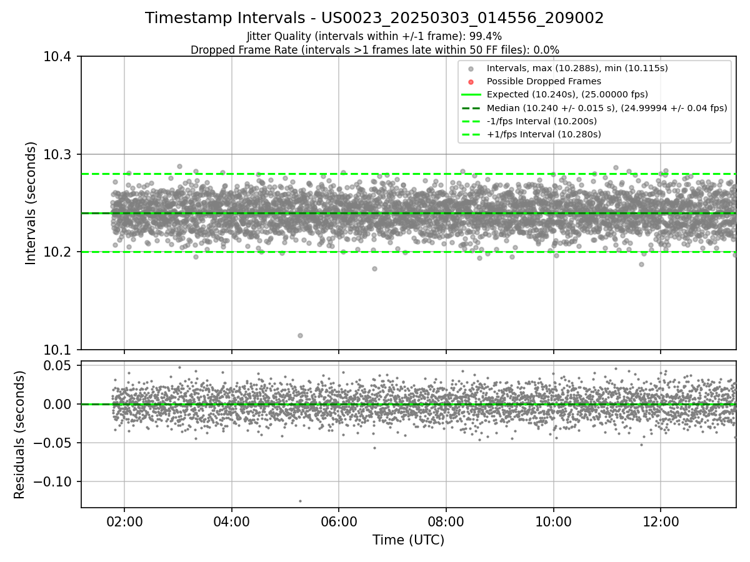Click the lowest outlier point near 10.115s in intervals plot

point(300,335)
